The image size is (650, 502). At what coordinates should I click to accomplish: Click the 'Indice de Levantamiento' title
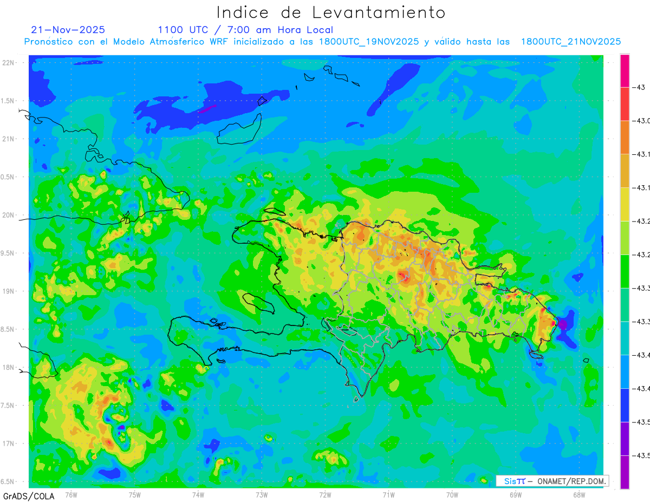click(330, 12)
